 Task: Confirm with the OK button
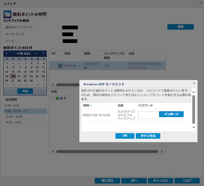click(x=125, y=136)
